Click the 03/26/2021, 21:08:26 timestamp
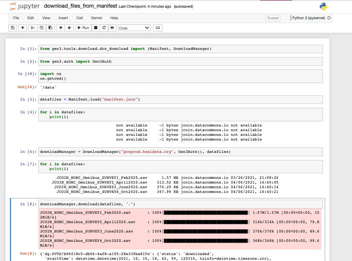The height and width of the screenshot is (261, 352). point(254,178)
